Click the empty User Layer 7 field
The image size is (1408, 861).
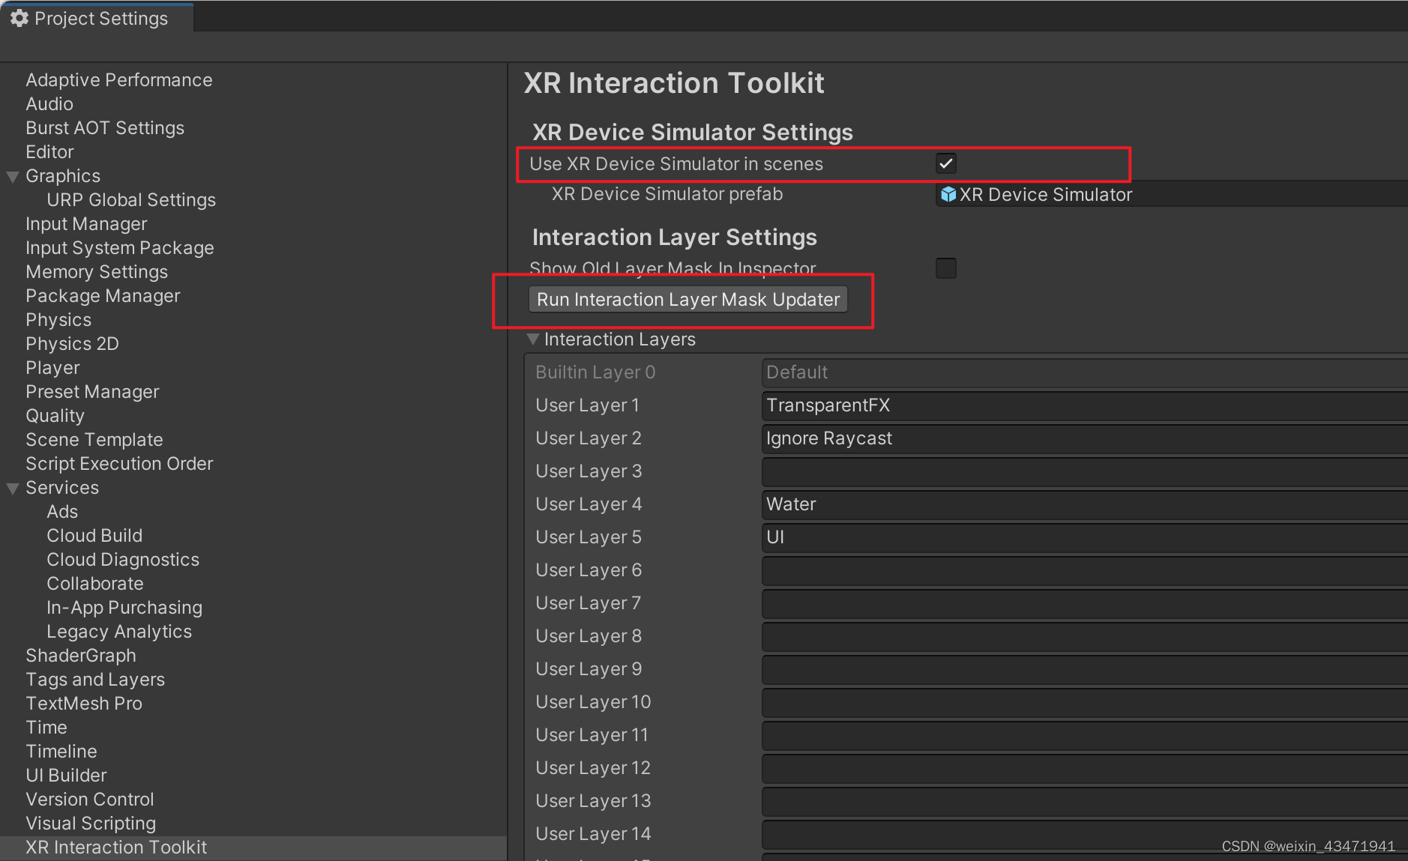tap(1085, 603)
